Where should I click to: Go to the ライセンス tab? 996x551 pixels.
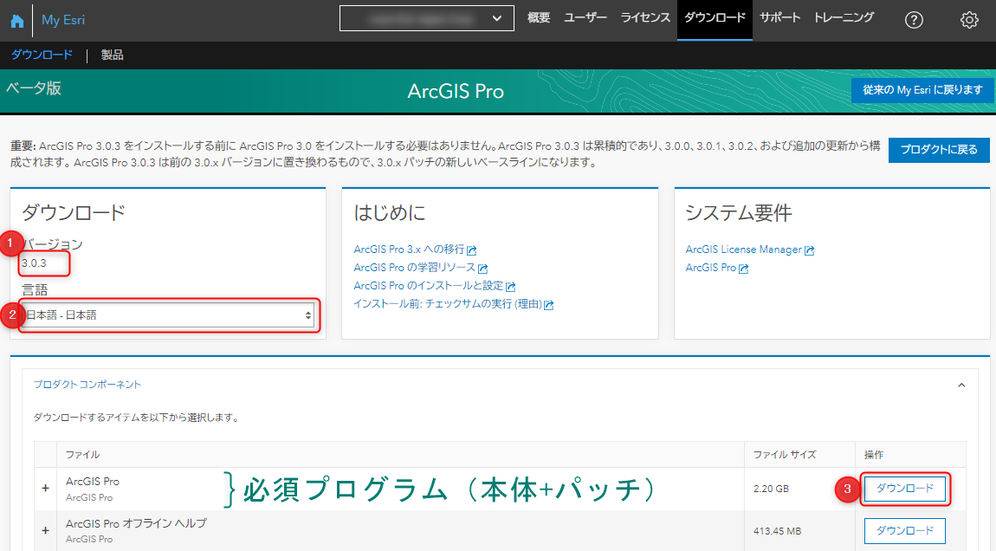tap(645, 18)
